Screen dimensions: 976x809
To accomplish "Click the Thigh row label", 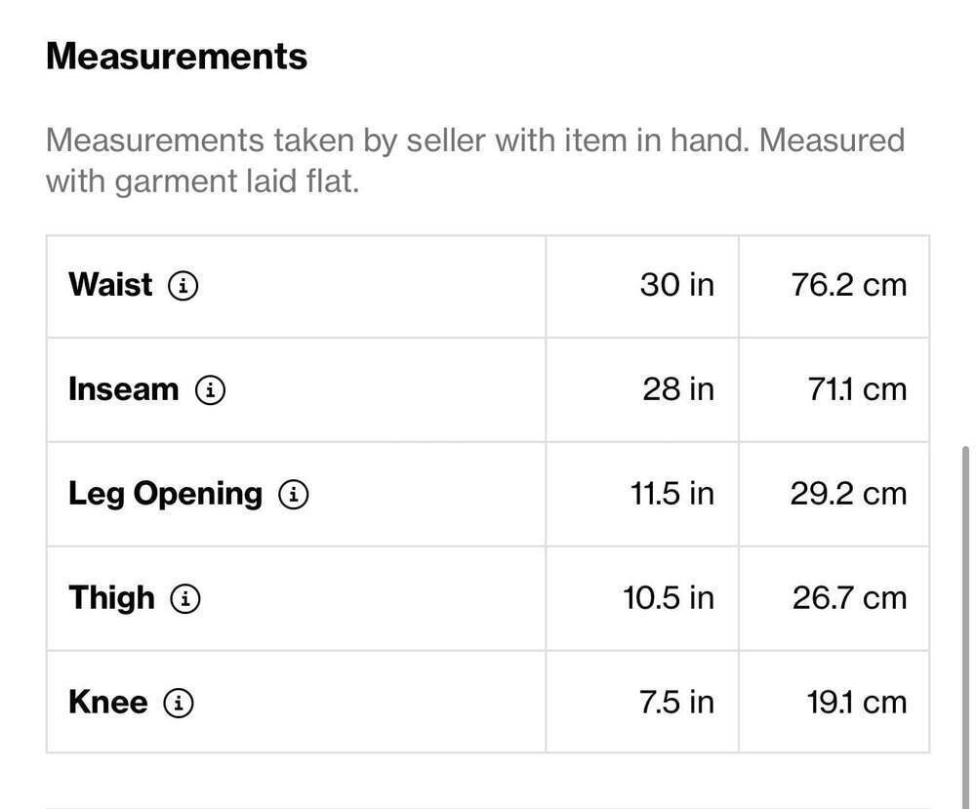I will pyautogui.click(x=112, y=598).
